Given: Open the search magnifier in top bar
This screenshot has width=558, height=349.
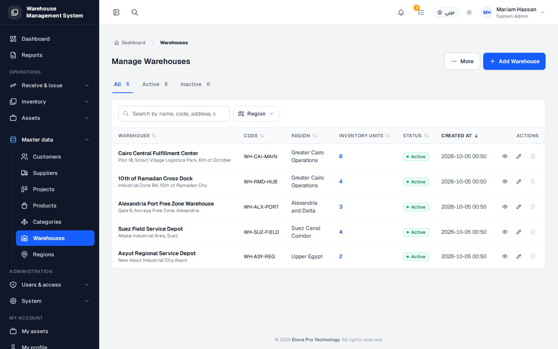Looking at the screenshot, I should click(x=135, y=12).
